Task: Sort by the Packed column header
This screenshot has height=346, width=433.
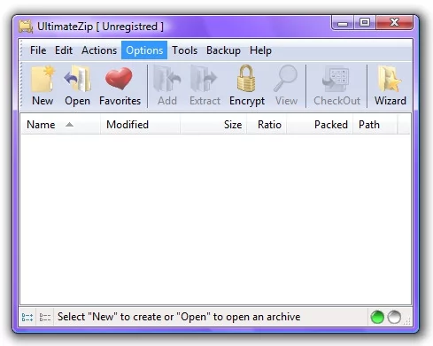Action: (320, 125)
